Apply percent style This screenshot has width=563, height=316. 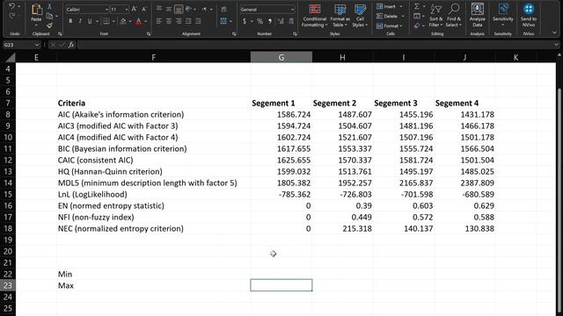[260, 21]
